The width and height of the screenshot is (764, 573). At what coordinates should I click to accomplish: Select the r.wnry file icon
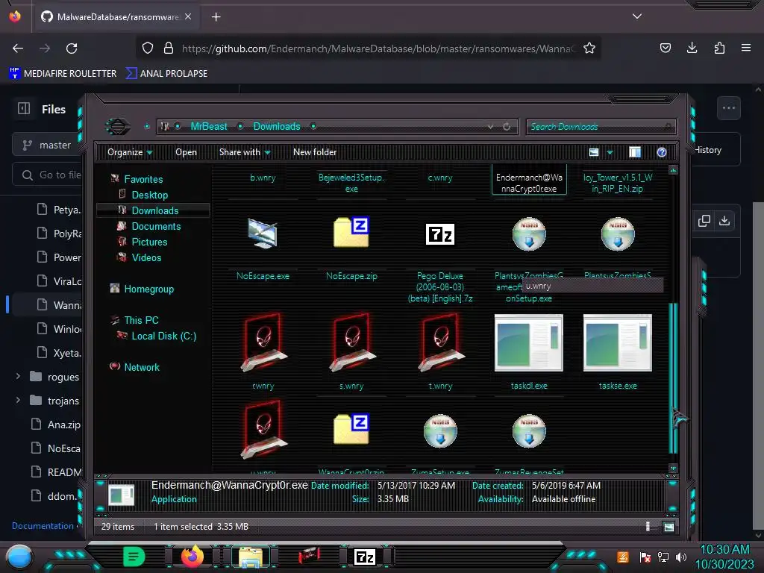click(x=263, y=343)
